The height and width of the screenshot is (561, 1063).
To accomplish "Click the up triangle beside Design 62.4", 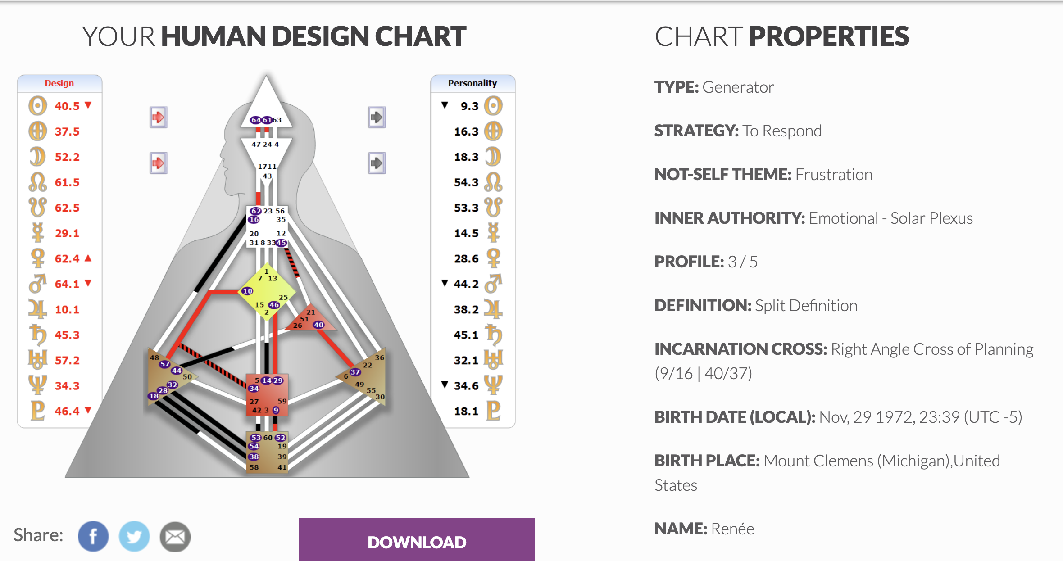I will click(88, 258).
